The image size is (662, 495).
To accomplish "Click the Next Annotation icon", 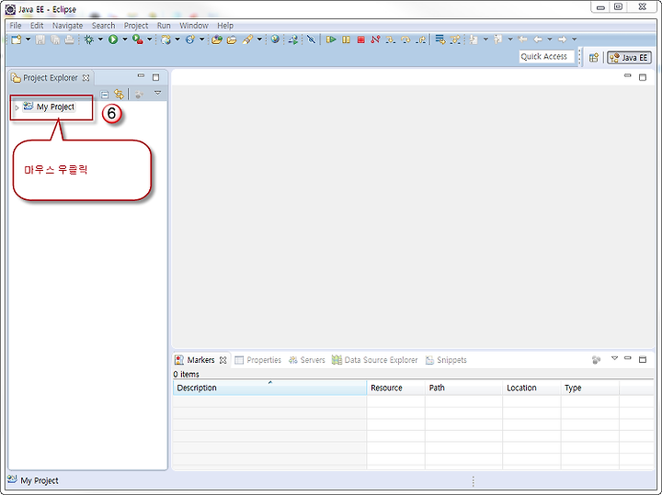I will click(x=474, y=39).
